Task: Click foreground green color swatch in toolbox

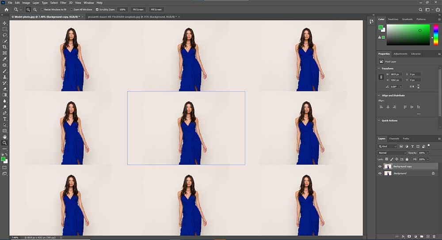Action: pyautogui.click(x=4, y=159)
